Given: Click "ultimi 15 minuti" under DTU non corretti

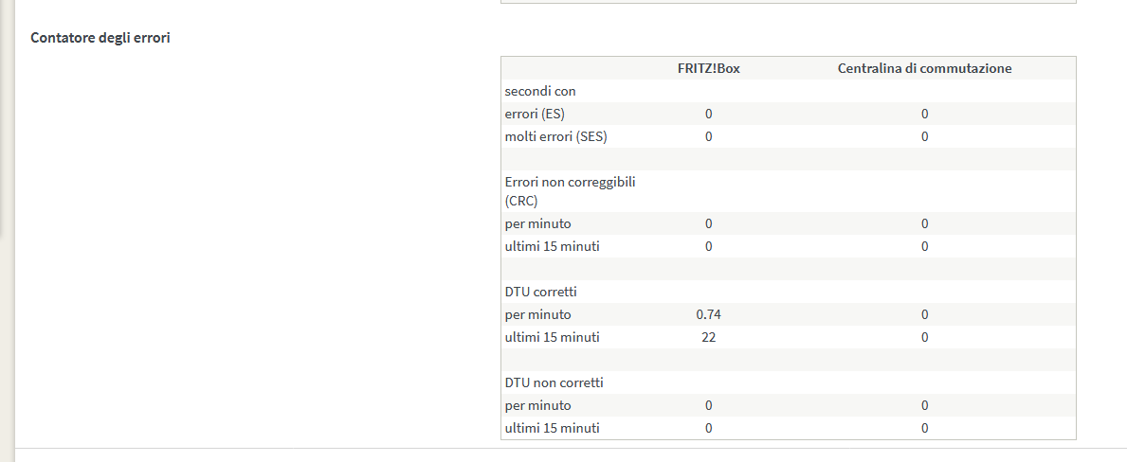Looking at the screenshot, I should (552, 428).
